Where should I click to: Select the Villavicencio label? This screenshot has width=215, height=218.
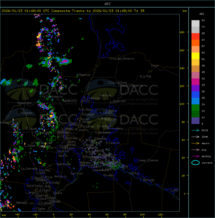tap(52, 97)
